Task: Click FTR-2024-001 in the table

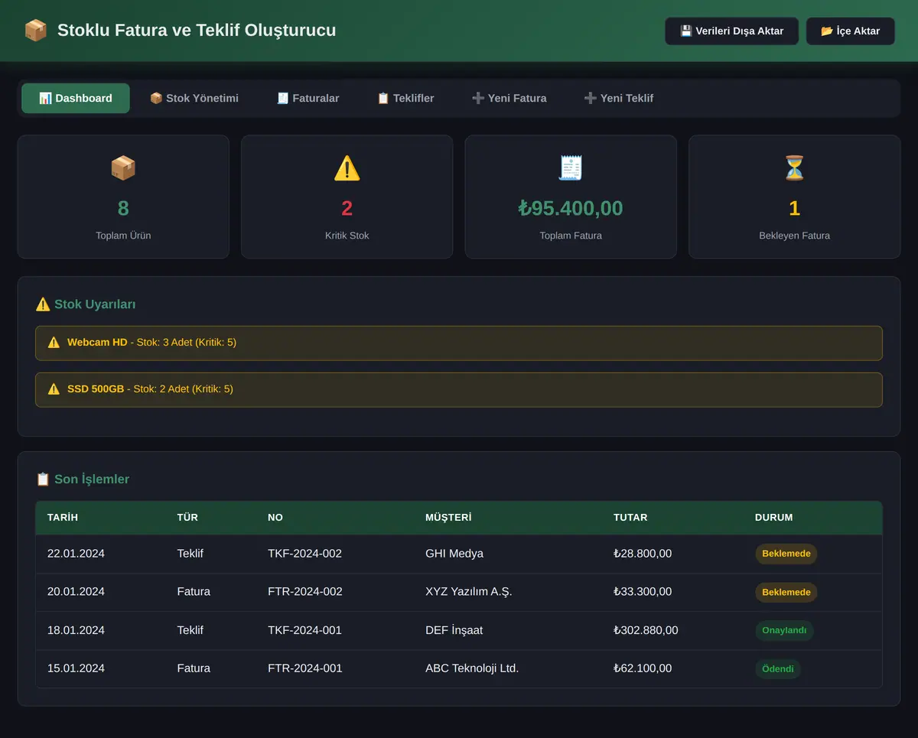Action: pyautogui.click(x=305, y=668)
